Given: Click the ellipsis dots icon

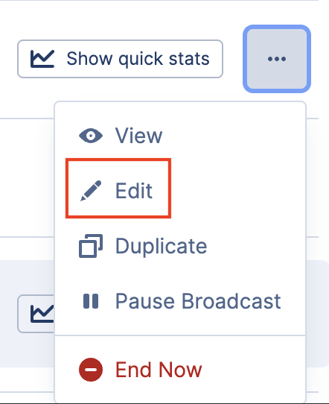Looking at the screenshot, I should (277, 59).
